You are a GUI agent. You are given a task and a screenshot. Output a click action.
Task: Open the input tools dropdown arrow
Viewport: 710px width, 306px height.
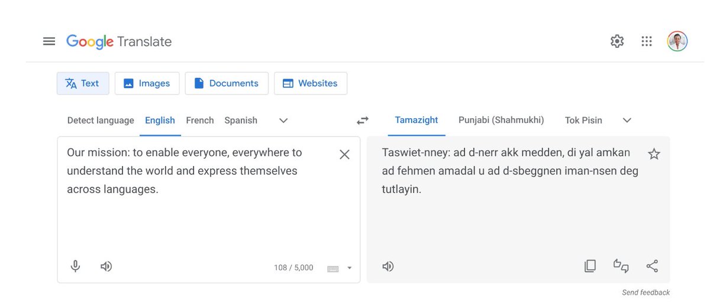pos(349,268)
